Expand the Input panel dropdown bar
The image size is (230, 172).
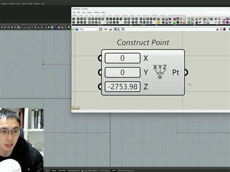[175, 25]
